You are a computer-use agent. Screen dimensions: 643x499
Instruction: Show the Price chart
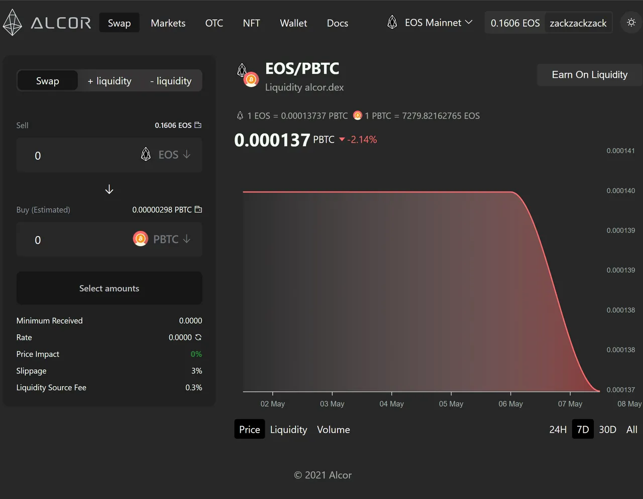pos(250,429)
